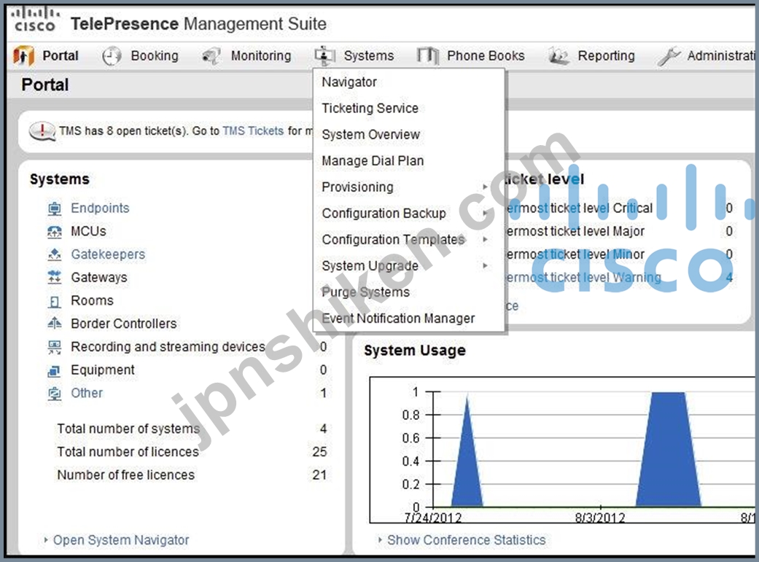759x562 pixels.
Task: Open the Portal menu
Action: coord(61,56)
